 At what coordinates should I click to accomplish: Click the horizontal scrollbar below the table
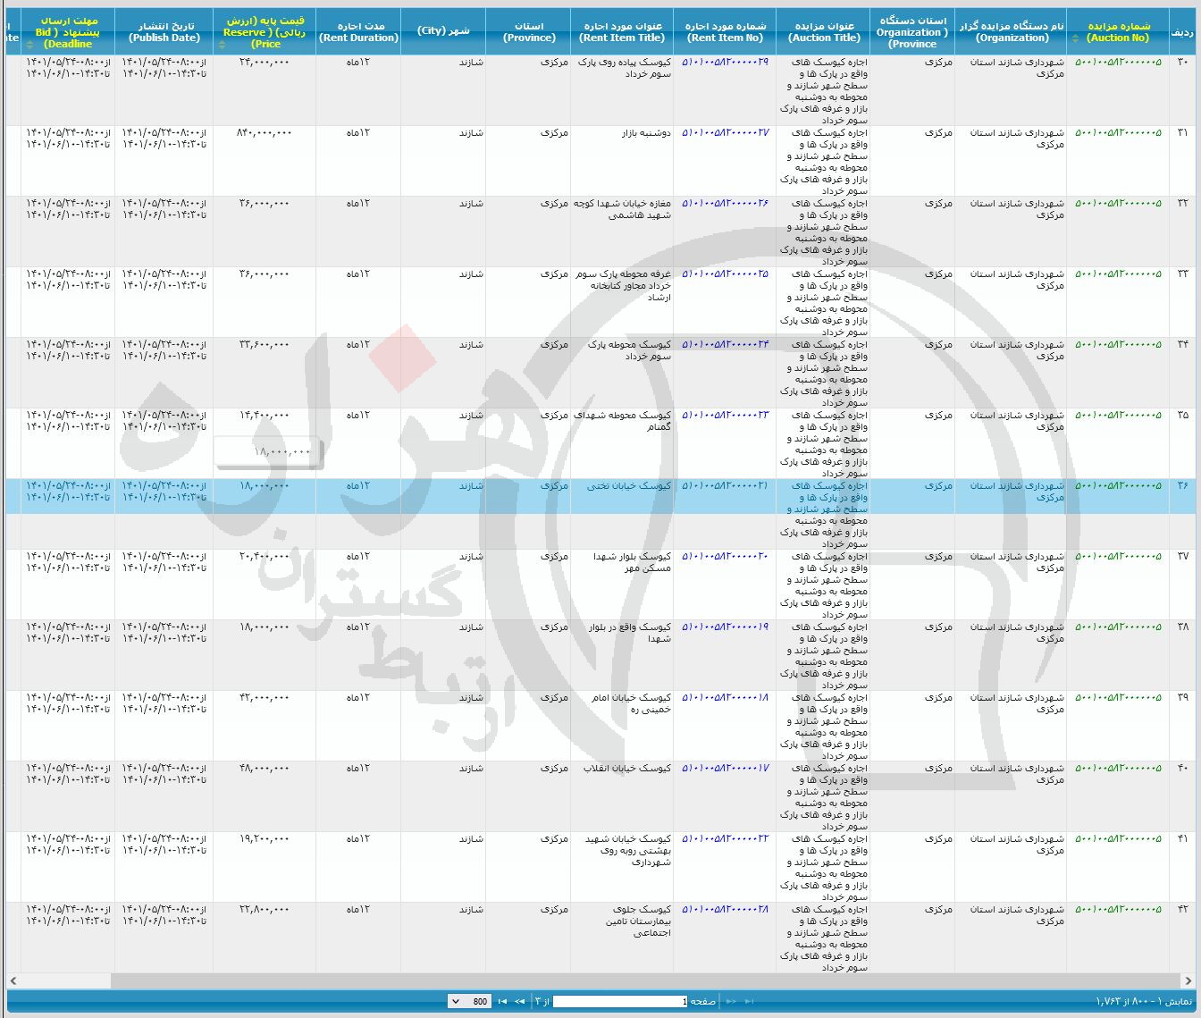coord(599,981)
